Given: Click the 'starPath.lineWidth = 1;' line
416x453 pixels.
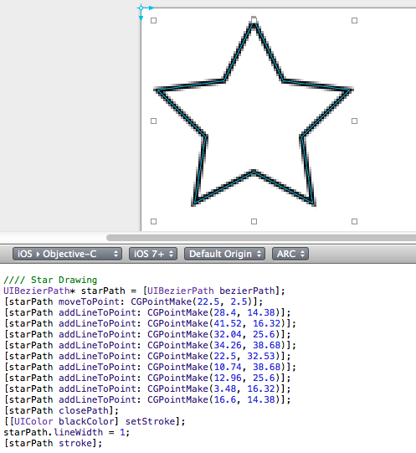Looking at the screenshot, I should [x=67, y=433].
